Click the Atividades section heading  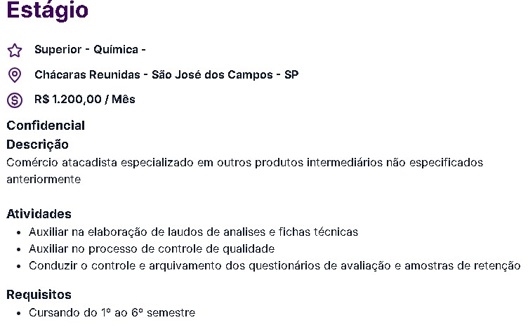(39, 214)
